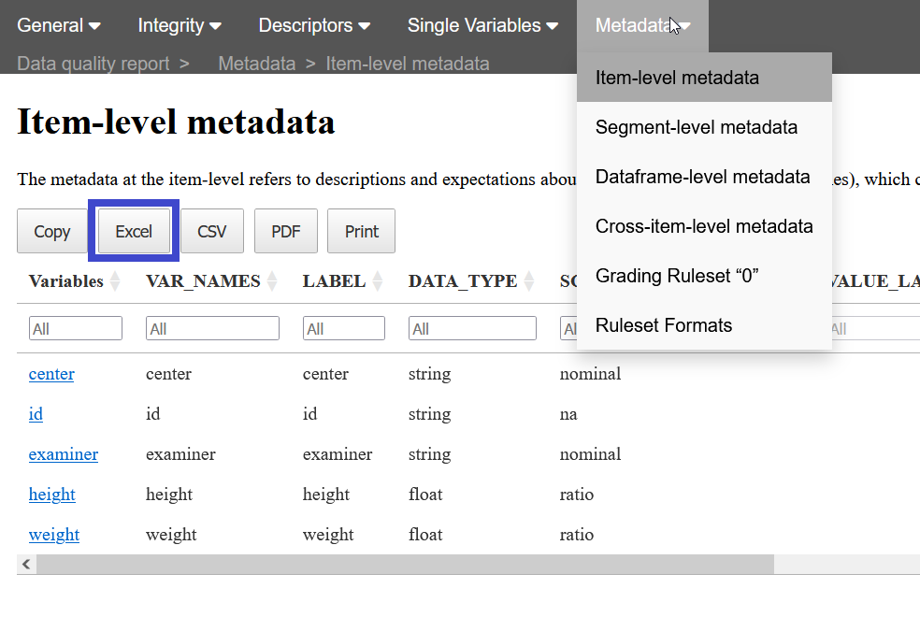Open Ruleset Formats menu item
The width and height of the screenshot is (920, 617).
(663, 325)
